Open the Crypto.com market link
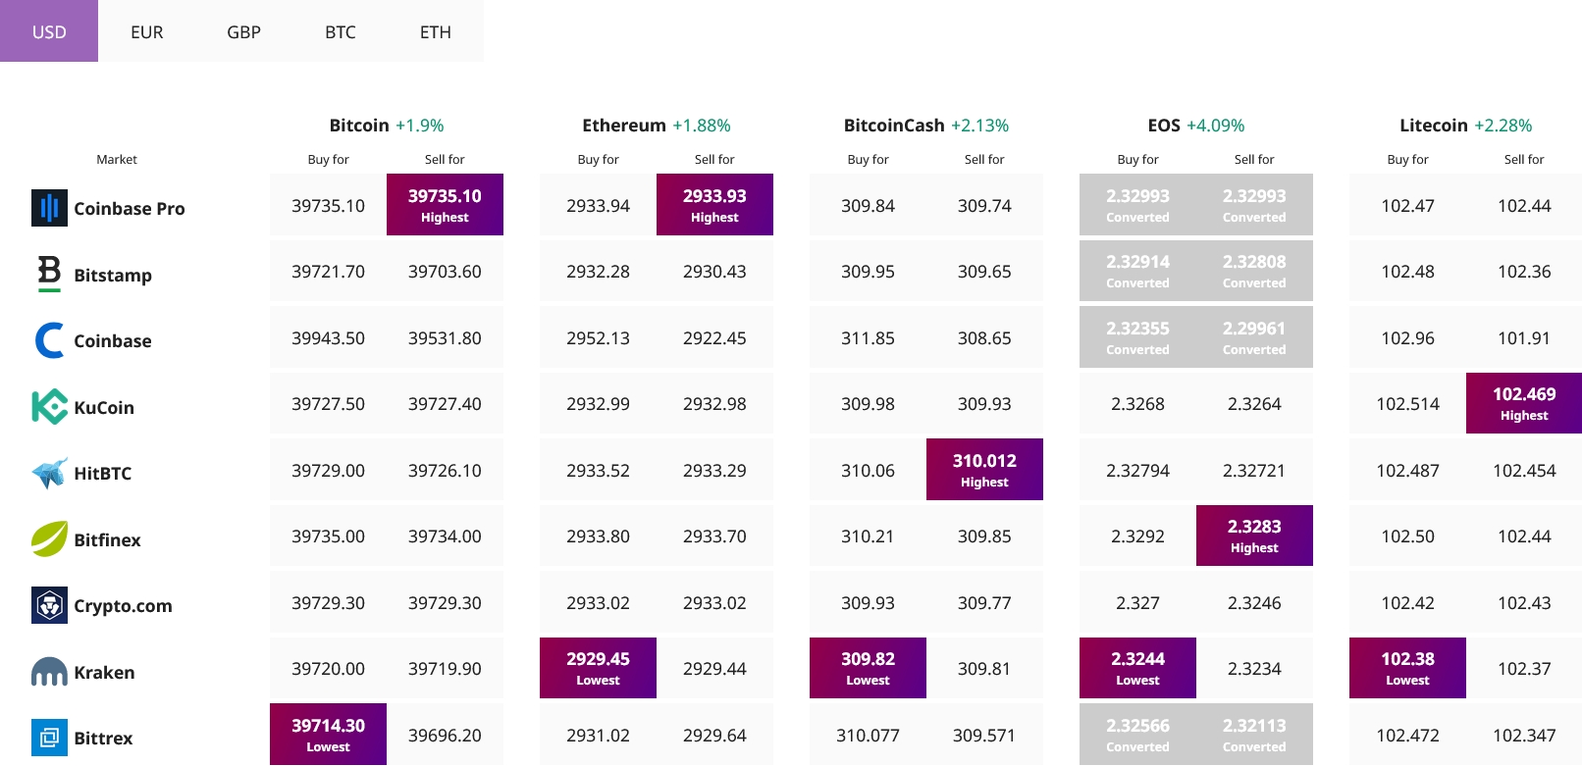 point(123,606)
